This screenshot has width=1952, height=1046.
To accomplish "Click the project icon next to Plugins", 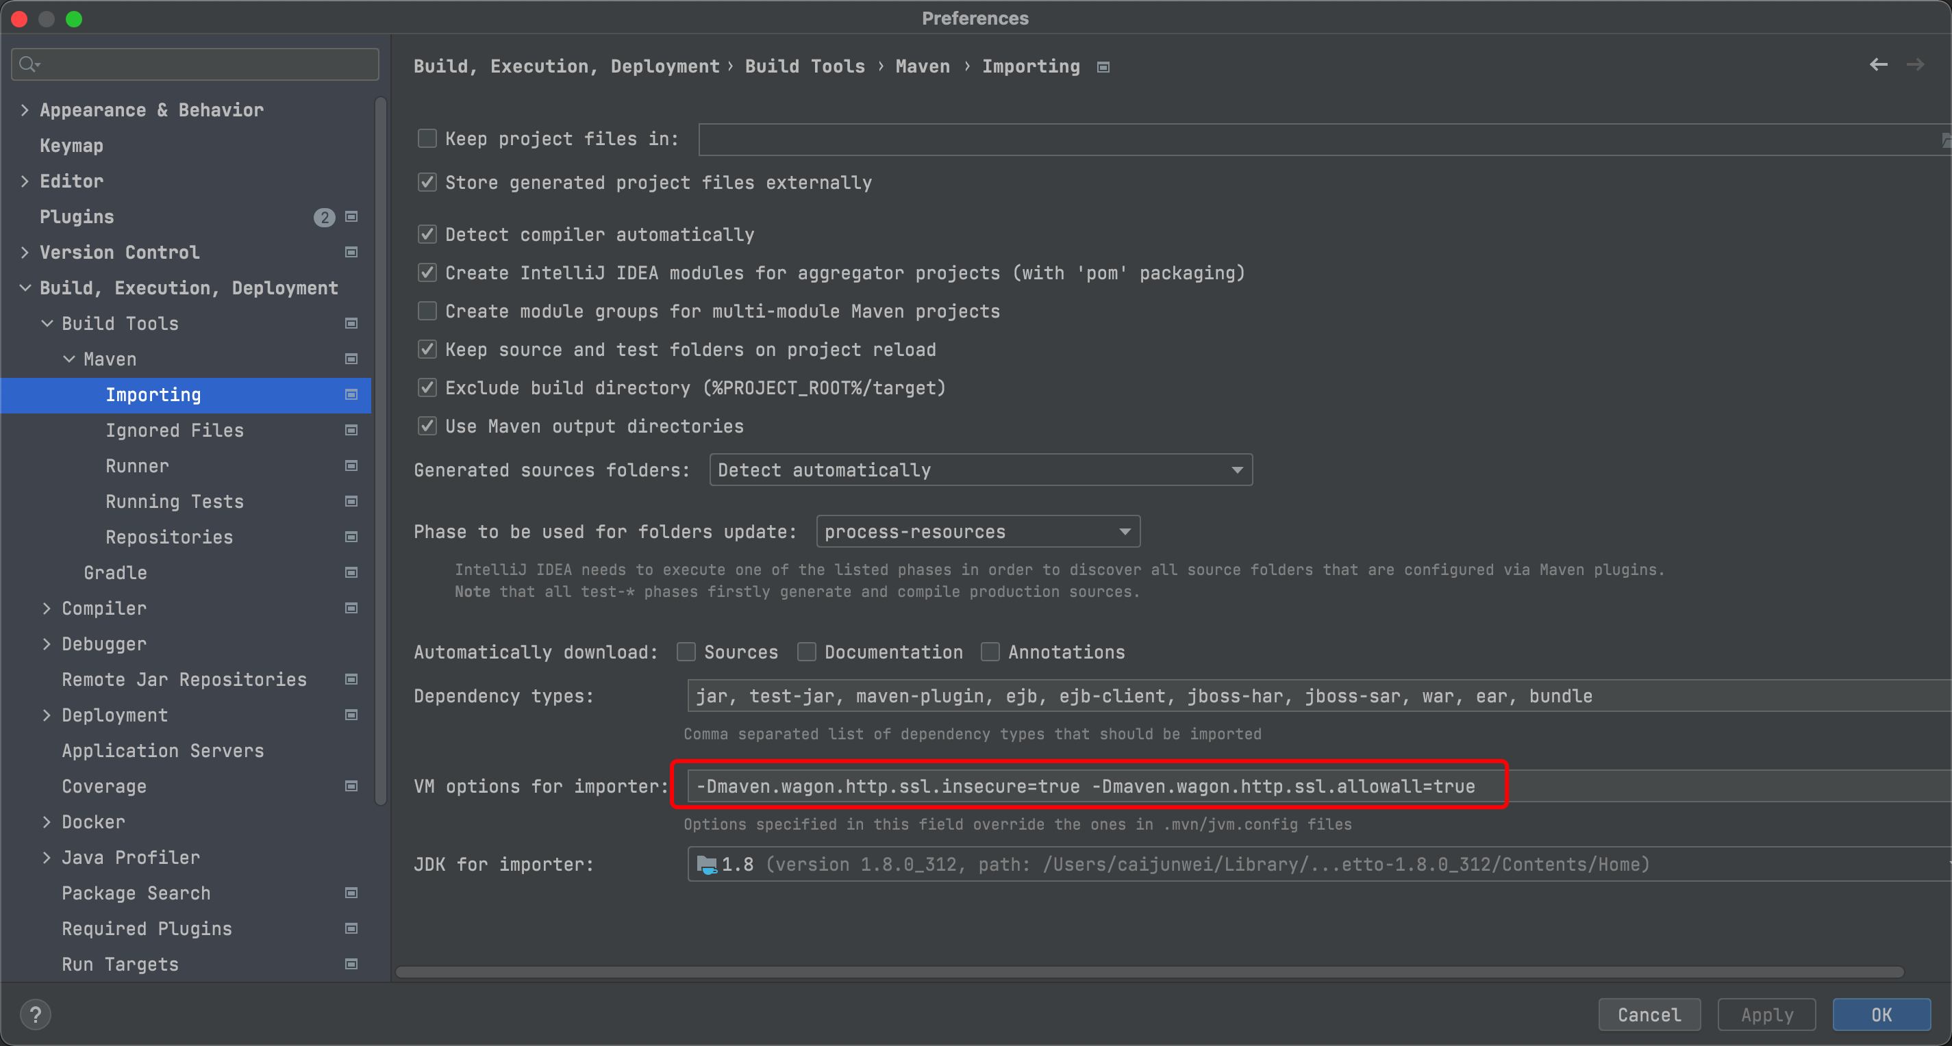I will click(x=351, y=216).
